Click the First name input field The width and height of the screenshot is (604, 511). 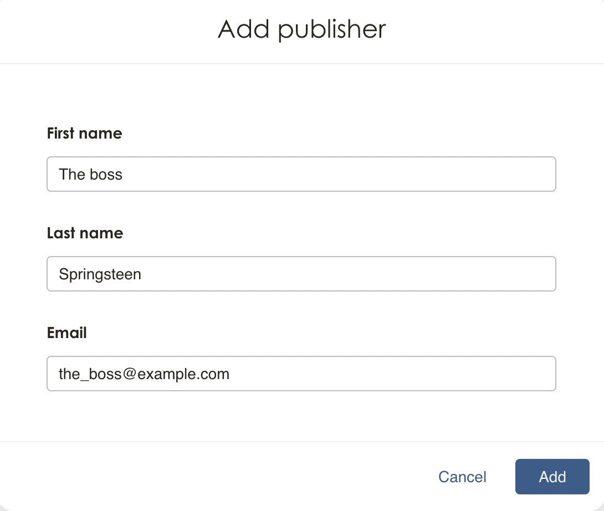(x=301, y=174)
